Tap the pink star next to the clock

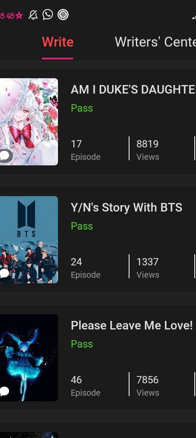tap(19, 15)
